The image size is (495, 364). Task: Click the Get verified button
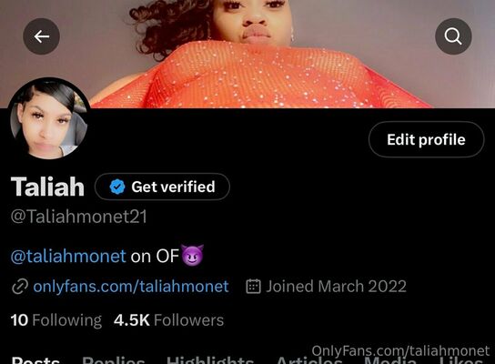pos(162,187)
